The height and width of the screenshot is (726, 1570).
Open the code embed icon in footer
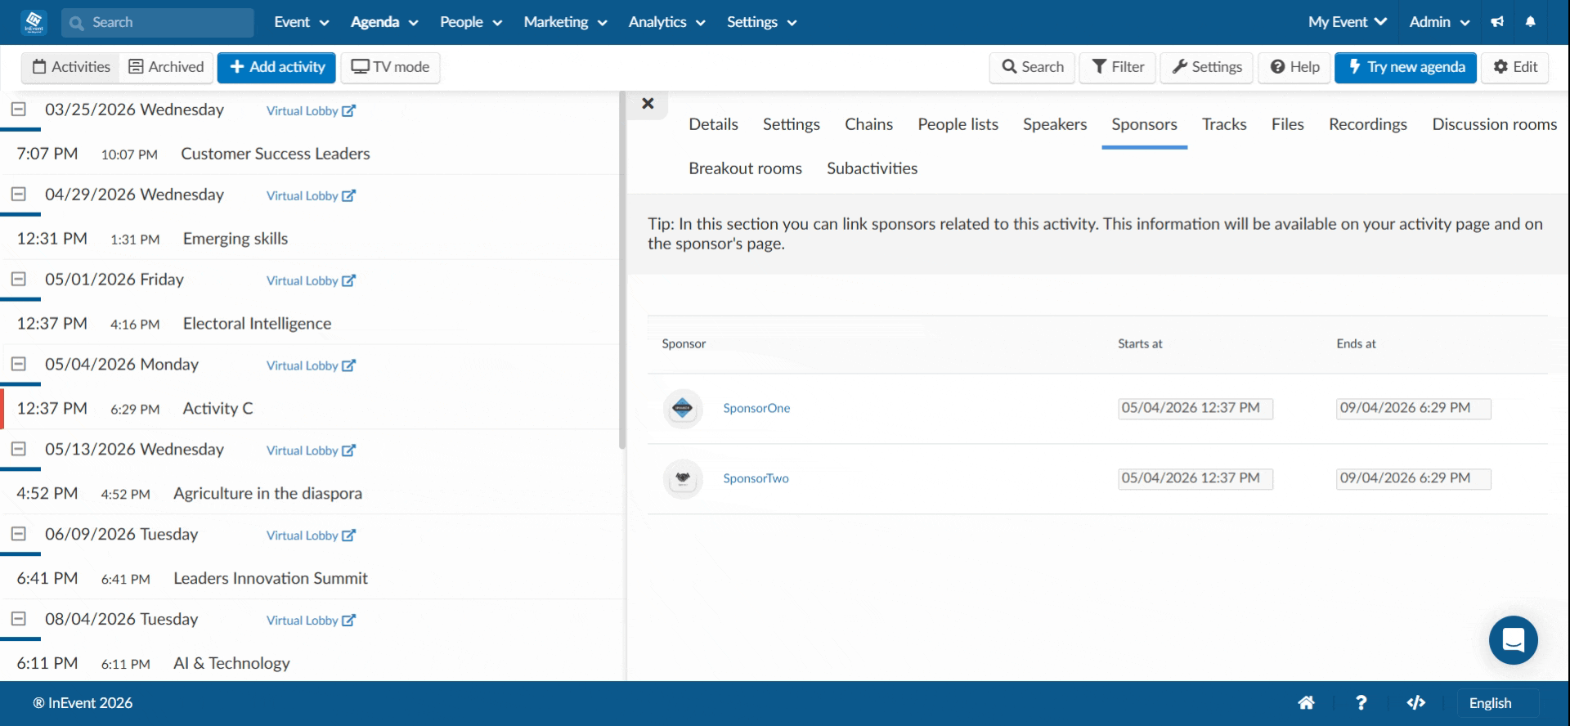coord(1415,702)
